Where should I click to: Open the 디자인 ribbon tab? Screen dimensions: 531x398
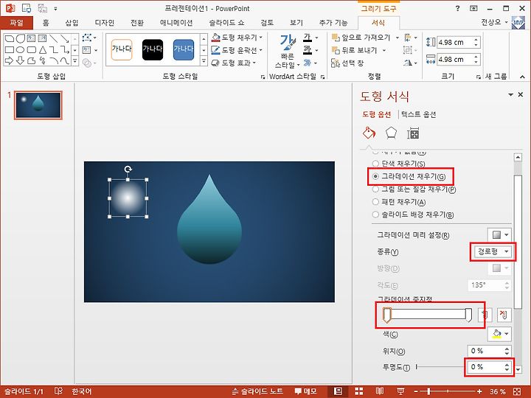[104, 23]
